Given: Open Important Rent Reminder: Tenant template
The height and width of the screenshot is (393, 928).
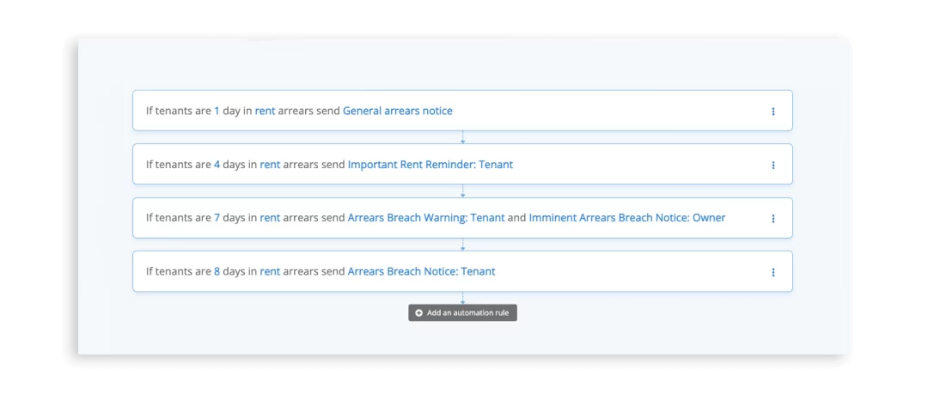Looking at the screenshot, I should [430, 164].
